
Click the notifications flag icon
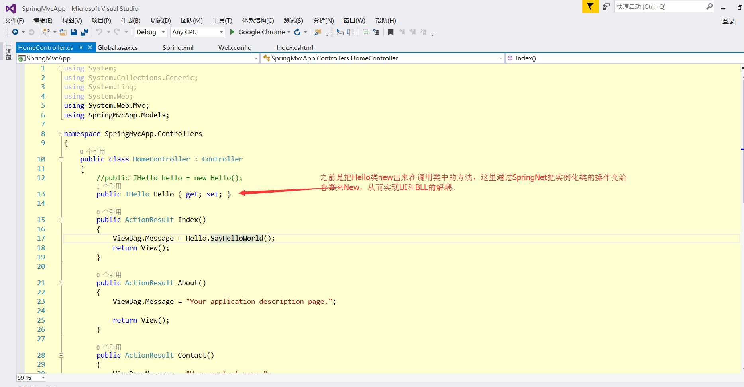pyautogui.click(x=590, y=6)
